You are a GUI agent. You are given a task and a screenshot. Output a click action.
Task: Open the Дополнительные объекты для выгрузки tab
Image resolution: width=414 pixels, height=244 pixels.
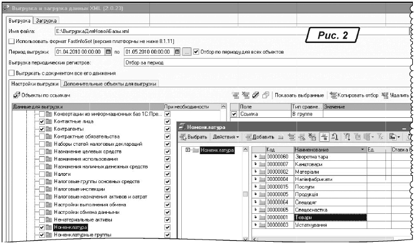tap(110, 84)
